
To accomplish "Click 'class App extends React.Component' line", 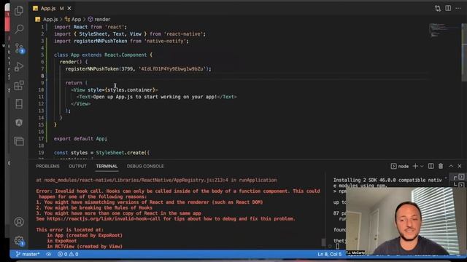I will pyautogui.click(x=103, y=55).
